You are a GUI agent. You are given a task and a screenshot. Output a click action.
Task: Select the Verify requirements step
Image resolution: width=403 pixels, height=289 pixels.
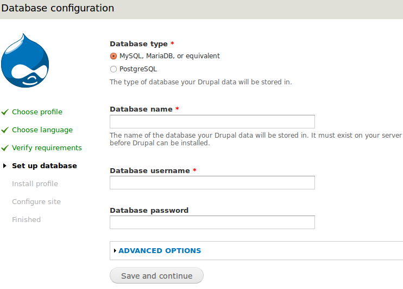pos(47,148)
